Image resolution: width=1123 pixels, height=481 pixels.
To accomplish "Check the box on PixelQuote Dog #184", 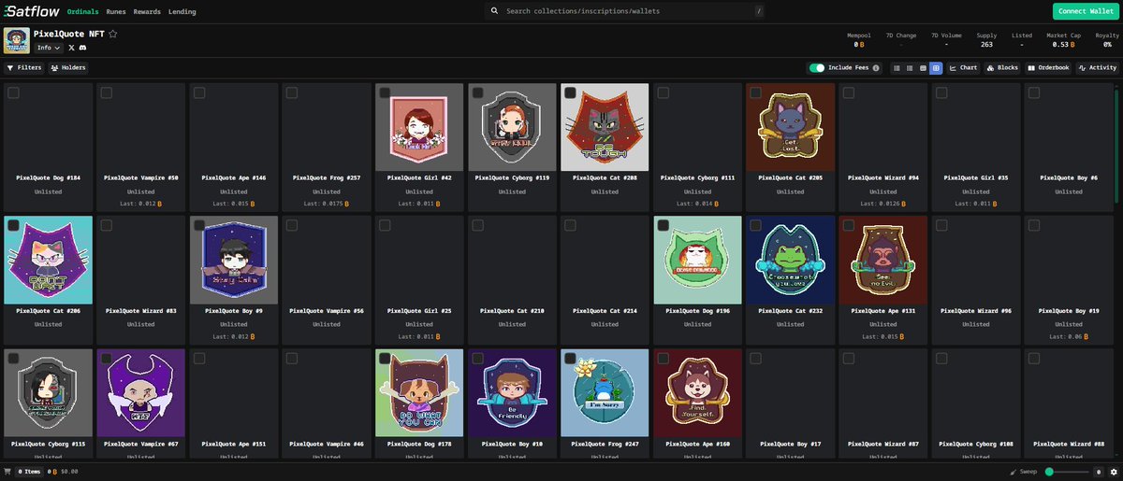I will coord(13,92).
